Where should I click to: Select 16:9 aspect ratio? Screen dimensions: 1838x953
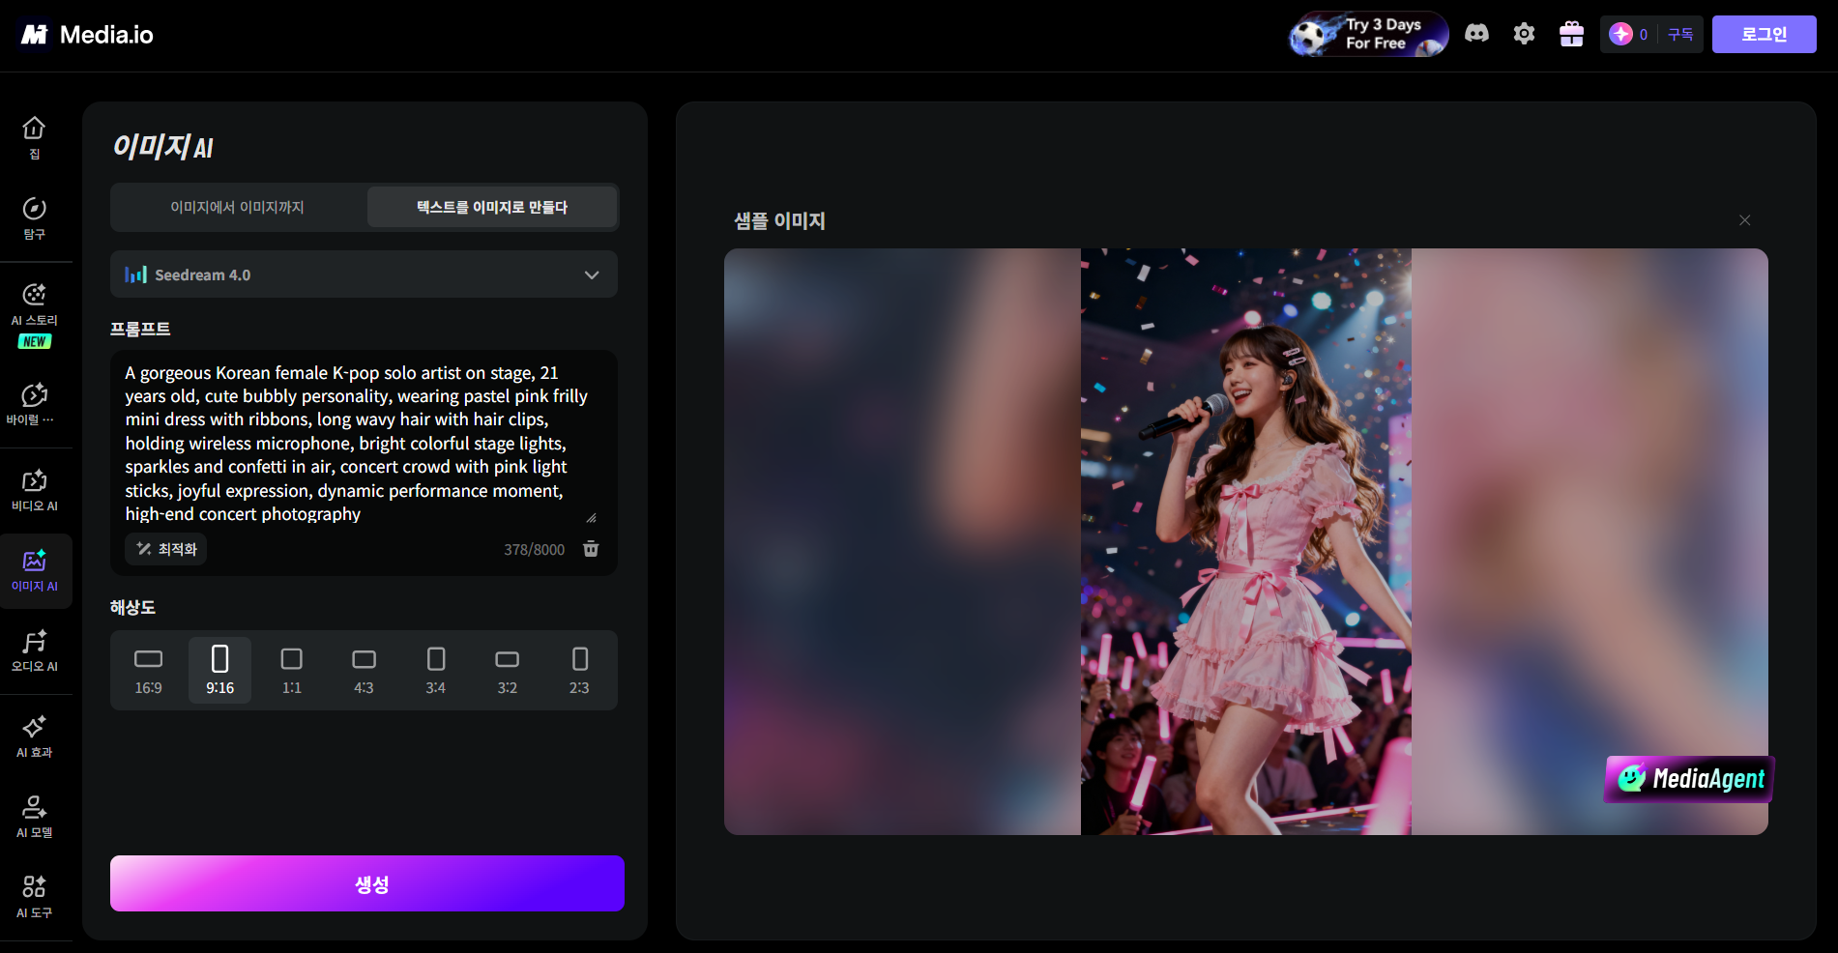pos(148,670)
